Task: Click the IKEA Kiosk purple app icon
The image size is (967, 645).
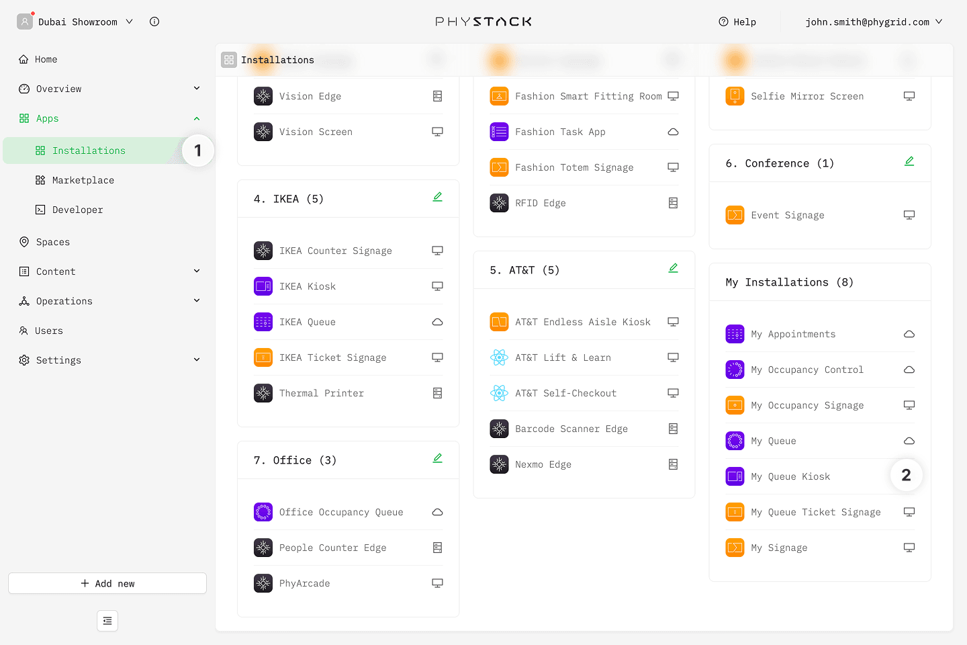Action: (263, 286)
